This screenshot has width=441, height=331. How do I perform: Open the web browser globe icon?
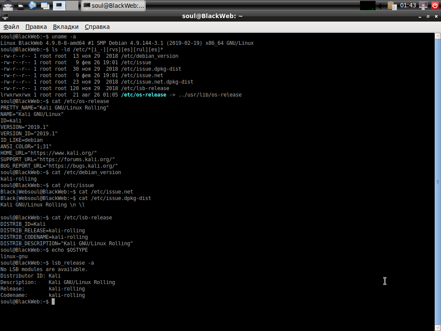point(32,5)
